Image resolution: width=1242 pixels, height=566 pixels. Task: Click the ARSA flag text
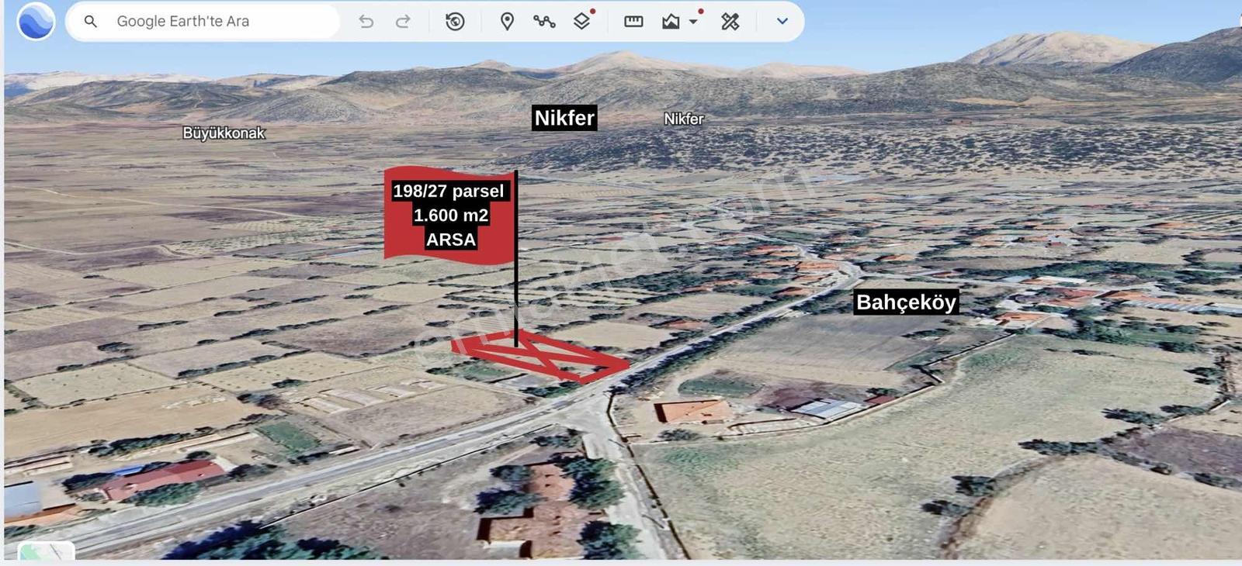(x=451, y=240)
